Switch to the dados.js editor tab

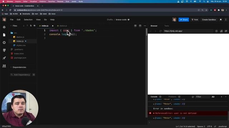[x=62, y=26]
